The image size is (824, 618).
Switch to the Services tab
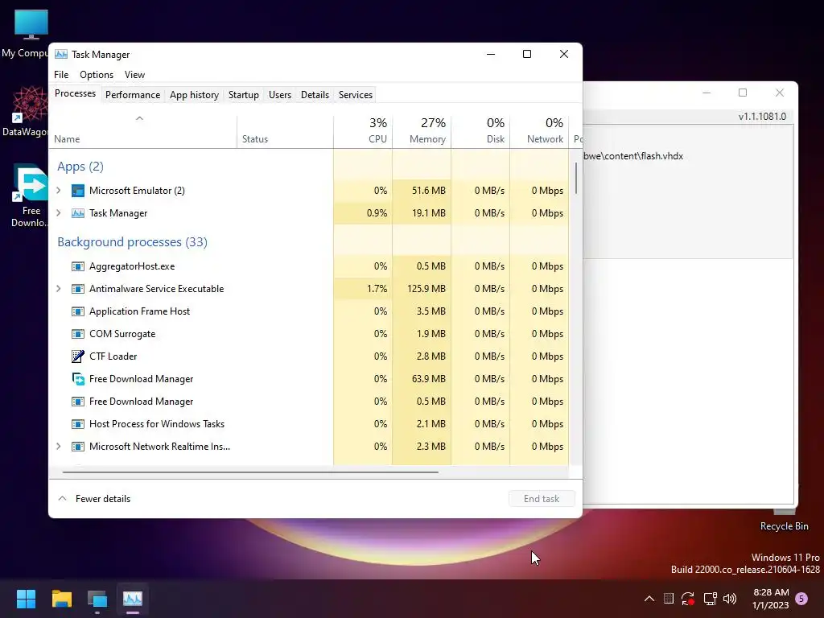355,95
